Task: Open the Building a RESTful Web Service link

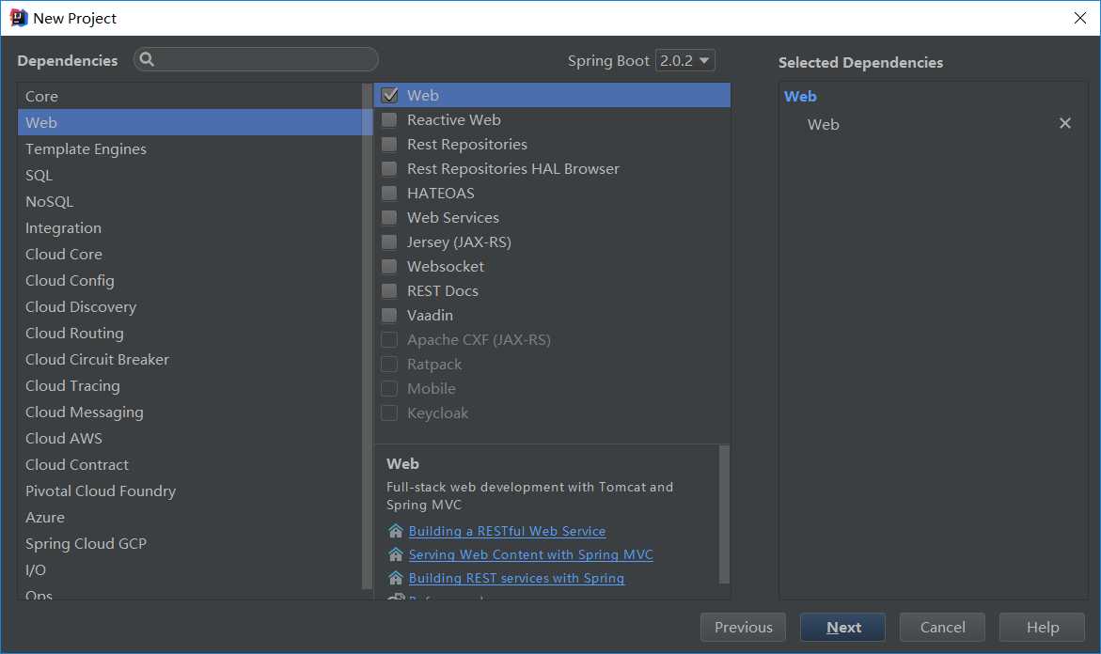Action: pyautogui.click(x=507, y=531)
